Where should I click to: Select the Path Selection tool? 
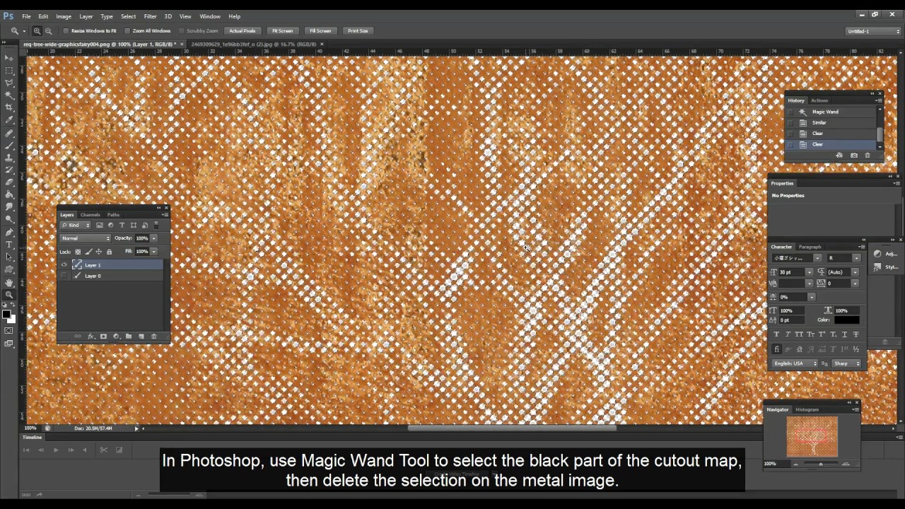click(x=9, y=257)
